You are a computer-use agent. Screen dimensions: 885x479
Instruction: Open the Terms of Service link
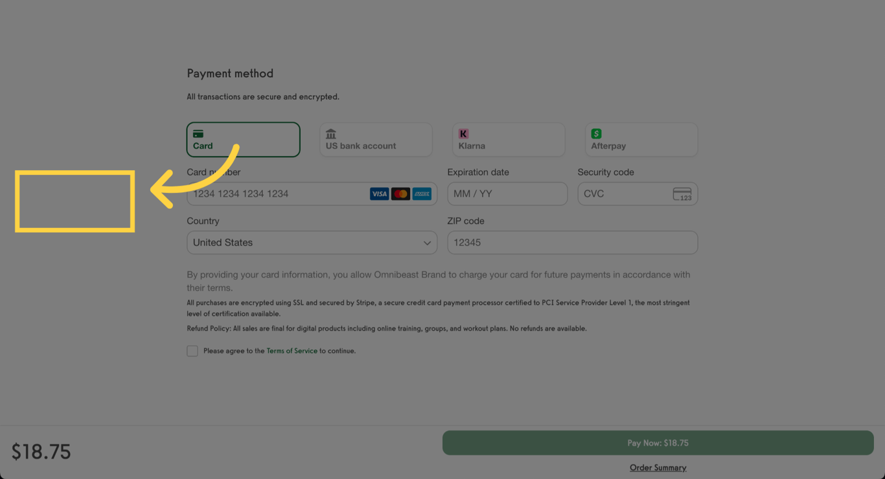point(292,350)
